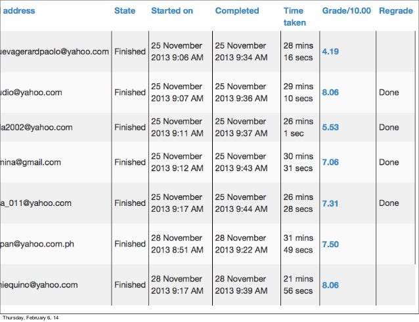Open the 7.31 grade link
The height and width of the screenshot is (322, 419).
click(x=330, y=203)
